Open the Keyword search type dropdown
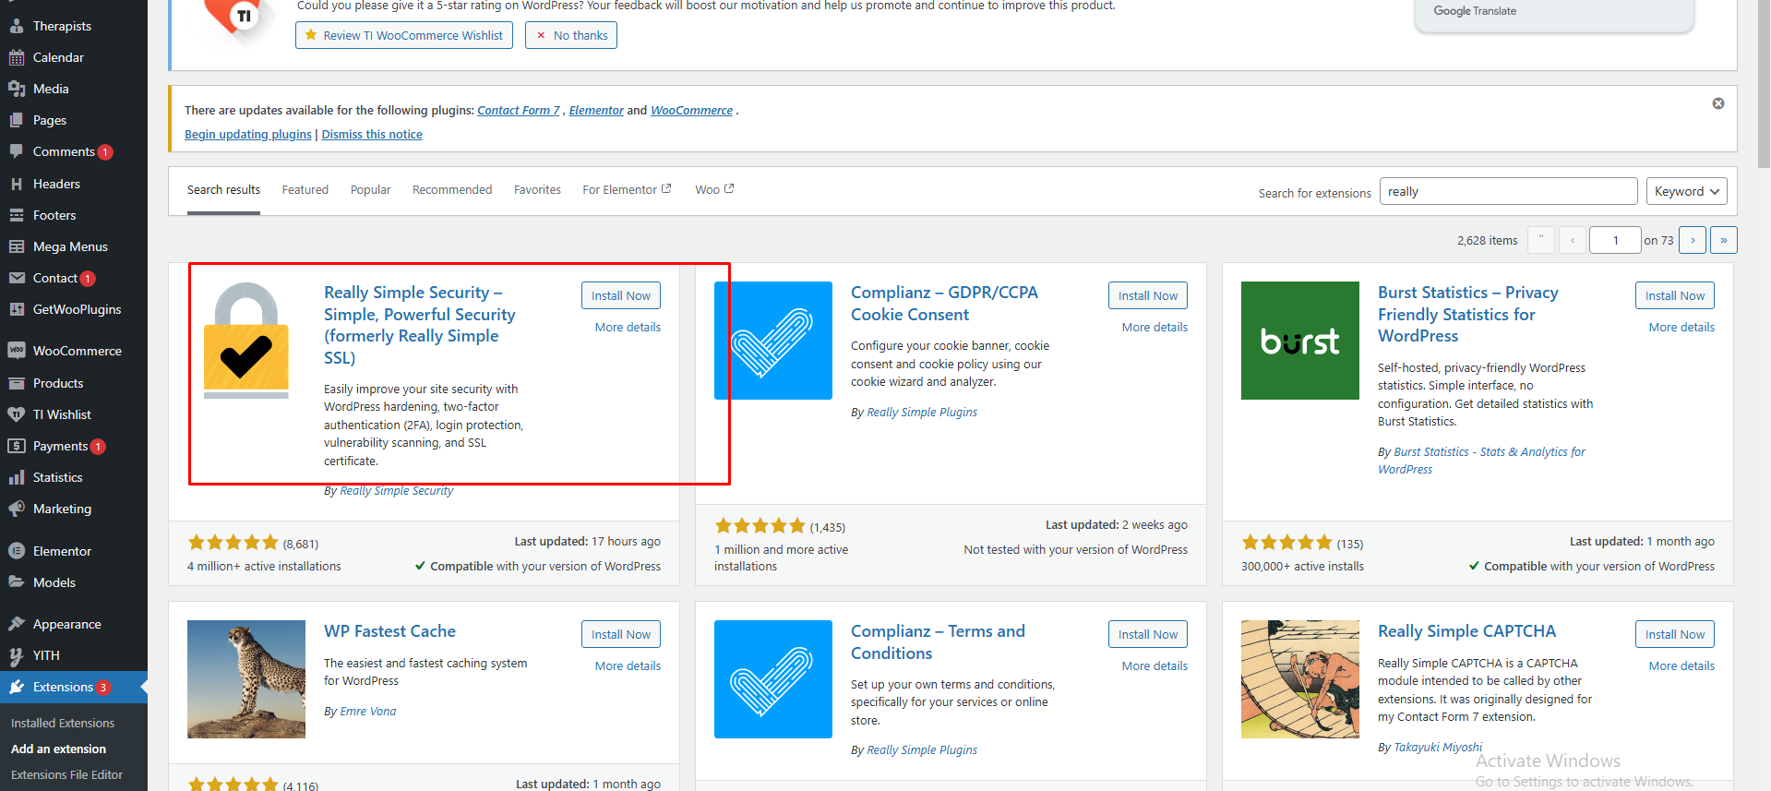 1687,191
